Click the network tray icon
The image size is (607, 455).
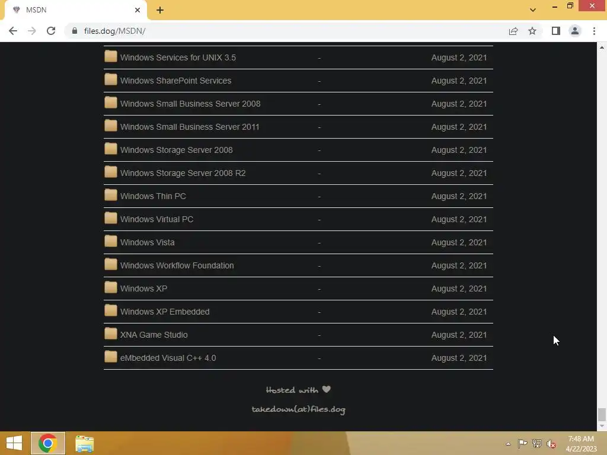537,444
